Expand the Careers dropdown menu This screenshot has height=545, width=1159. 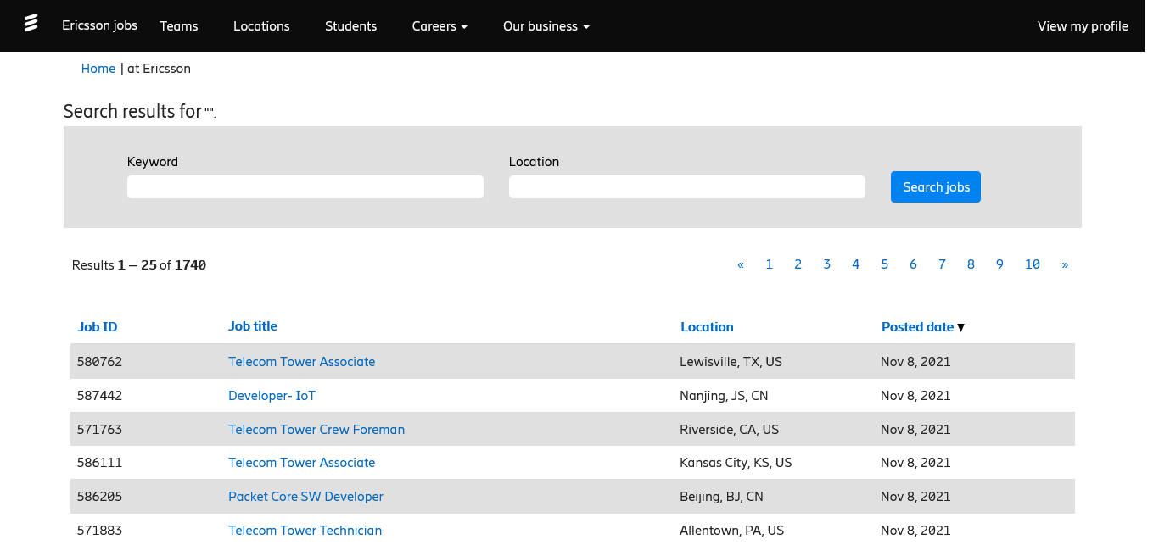tap(440, 26)
